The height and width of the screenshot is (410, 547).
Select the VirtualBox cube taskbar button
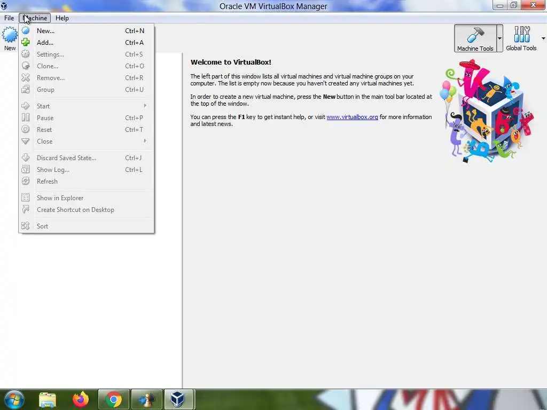(178, 399)
